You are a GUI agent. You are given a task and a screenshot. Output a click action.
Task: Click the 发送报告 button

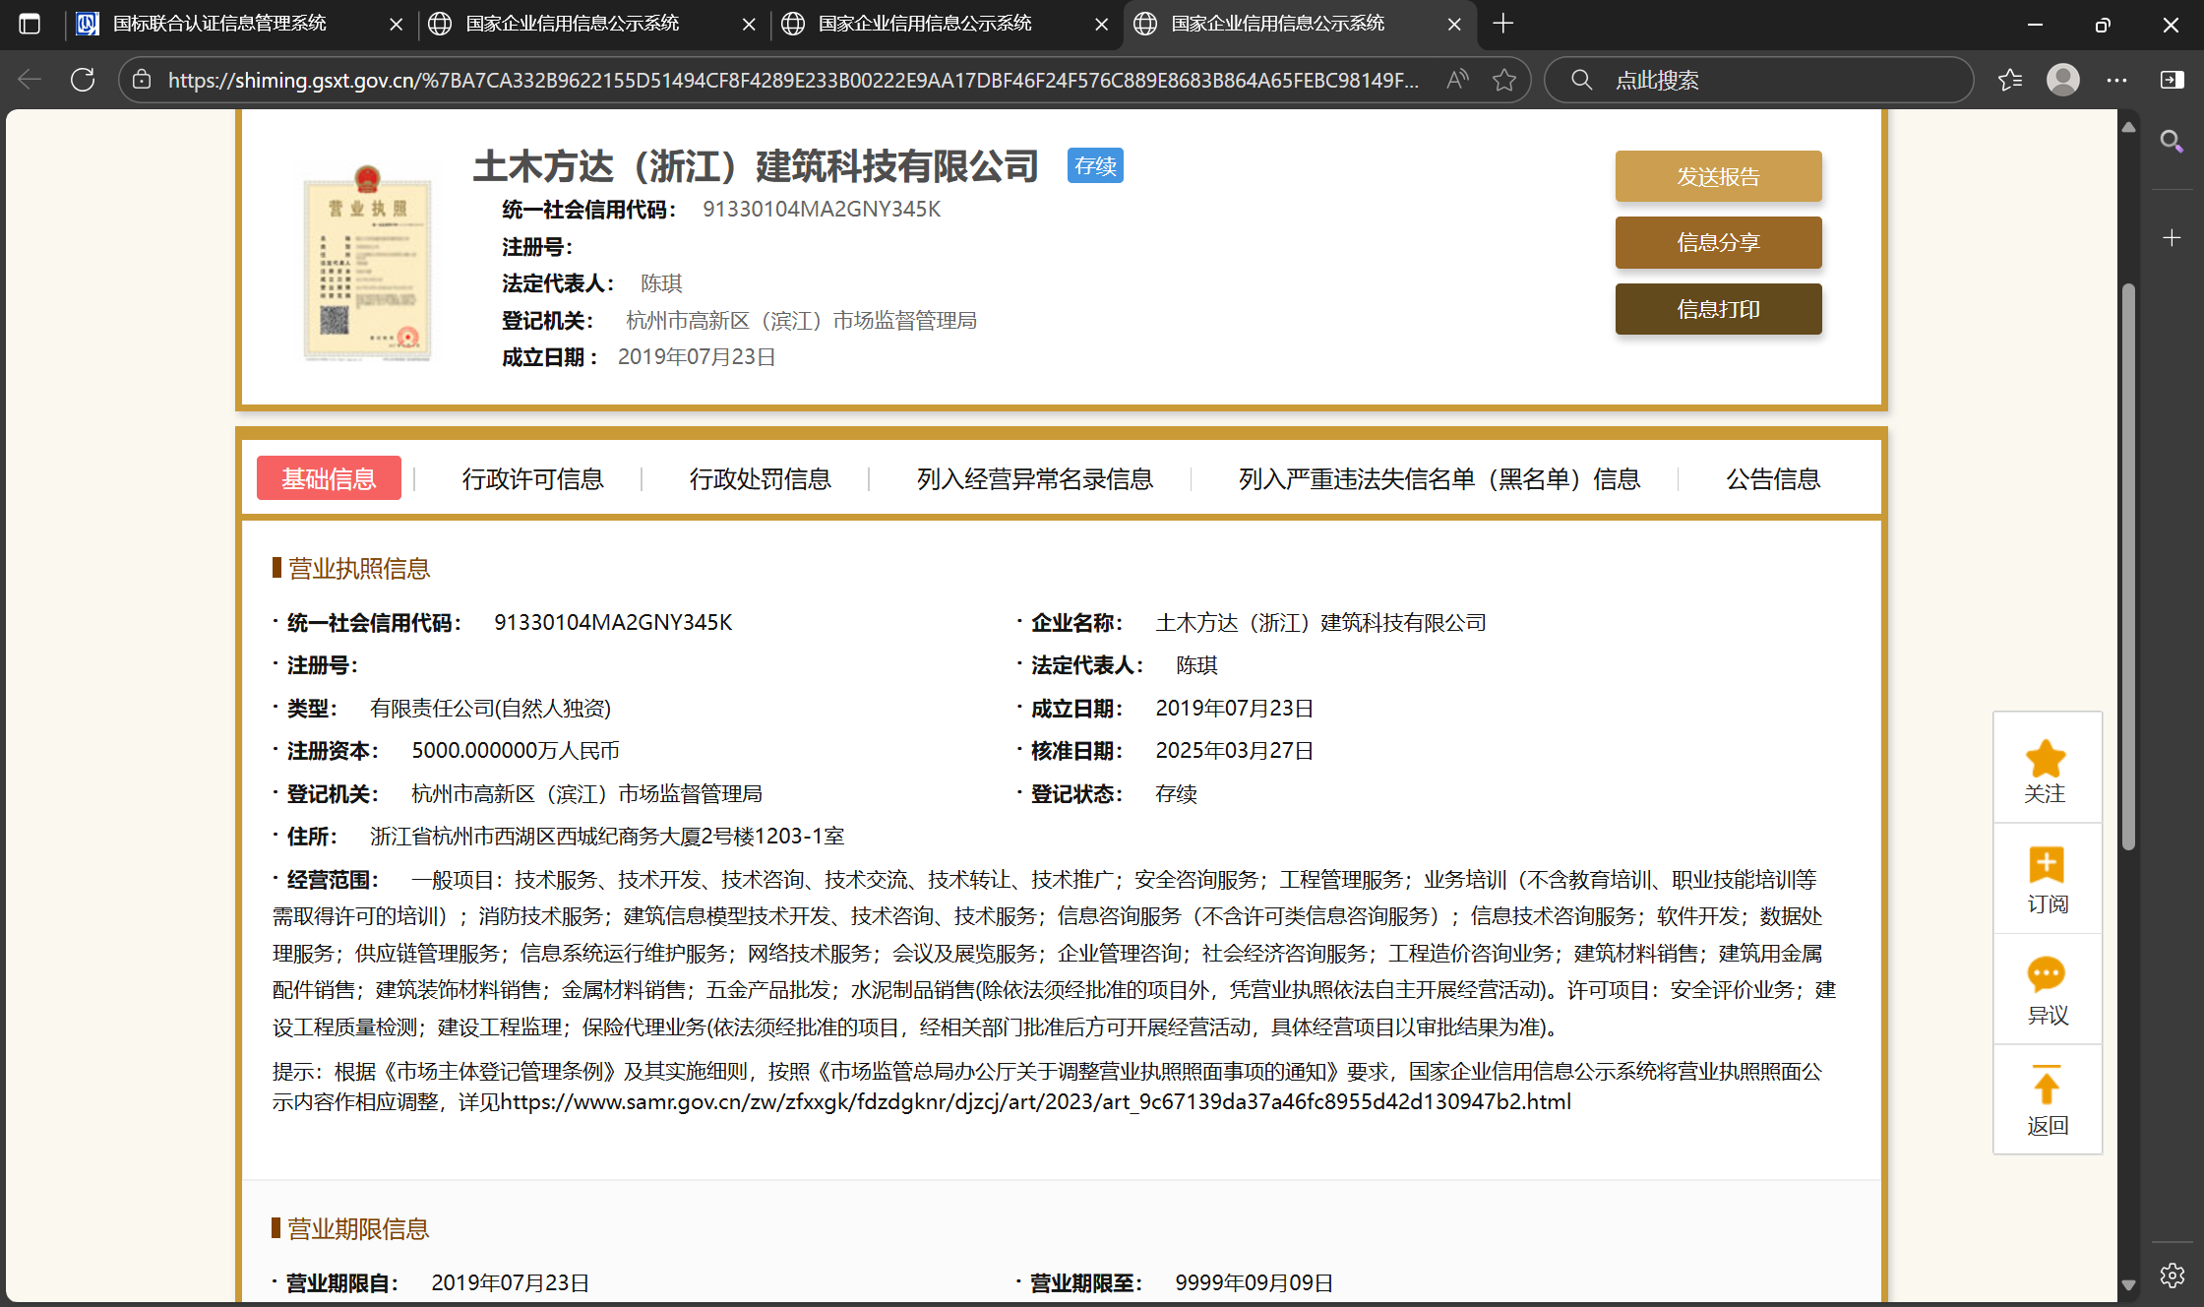coord(1718,176)
